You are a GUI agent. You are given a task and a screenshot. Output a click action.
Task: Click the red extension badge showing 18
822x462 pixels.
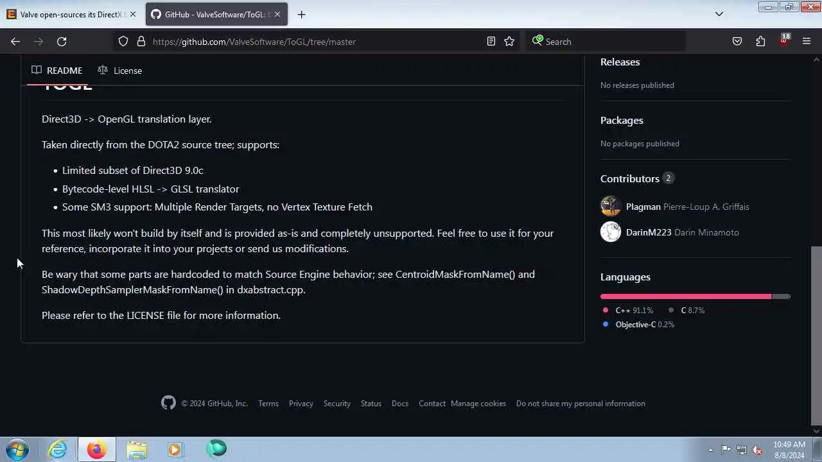tap(783, 40)
